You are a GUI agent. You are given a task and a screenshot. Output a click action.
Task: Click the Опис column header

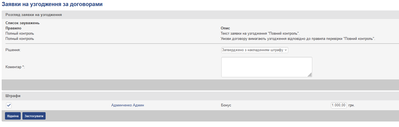pos(225,28)
